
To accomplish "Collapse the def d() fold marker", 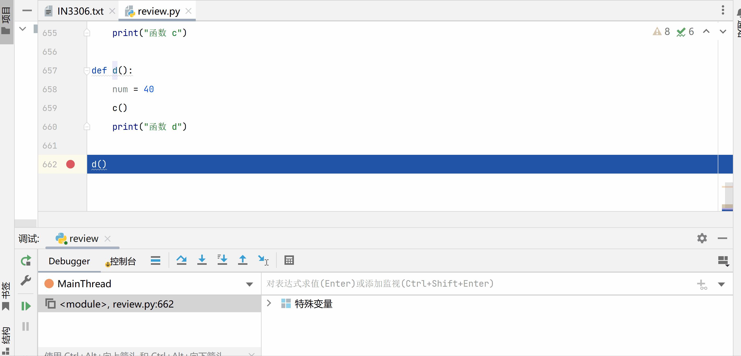I will click(87, 70).
